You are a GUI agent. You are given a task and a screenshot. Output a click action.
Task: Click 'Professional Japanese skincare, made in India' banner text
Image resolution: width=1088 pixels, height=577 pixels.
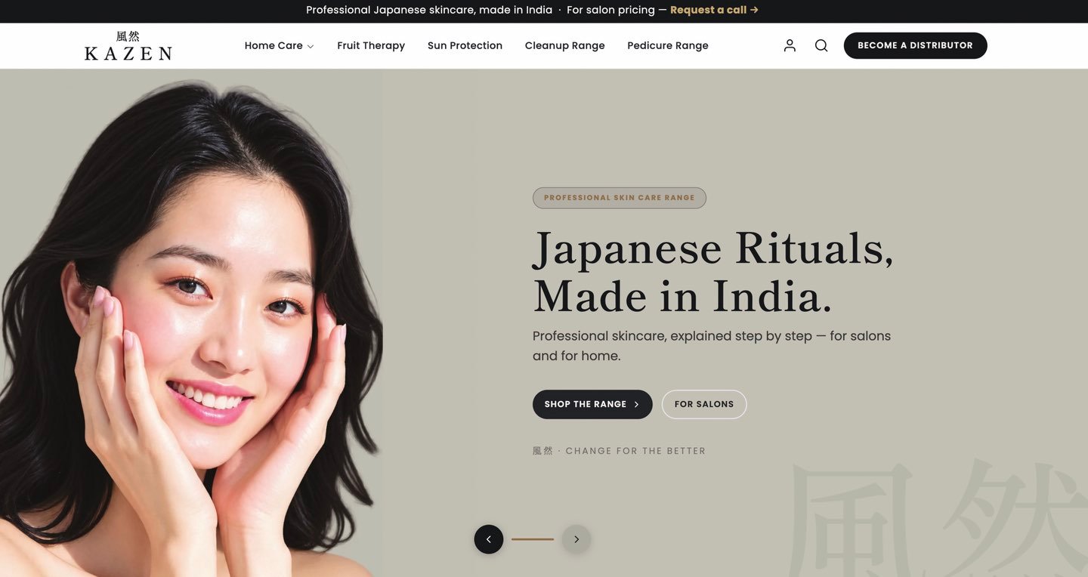tap(429, 10)
